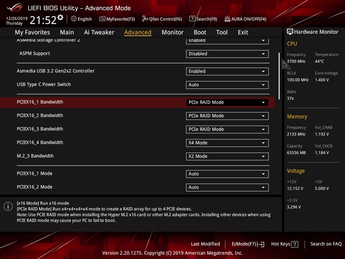
Task: Click the English language button
Action: [x=82, y=19]
